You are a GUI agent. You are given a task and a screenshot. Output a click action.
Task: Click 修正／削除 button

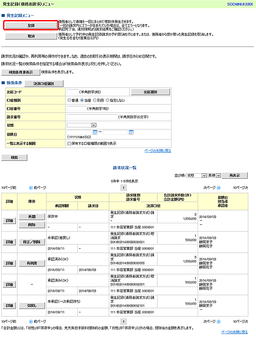(32, 242)
